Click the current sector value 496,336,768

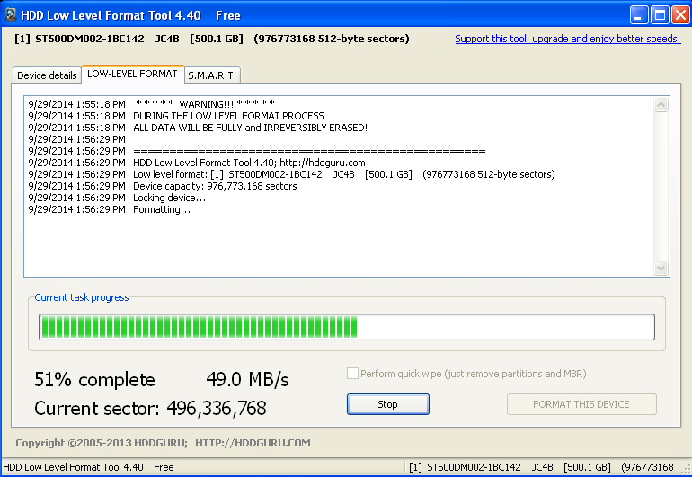point(217,408)
